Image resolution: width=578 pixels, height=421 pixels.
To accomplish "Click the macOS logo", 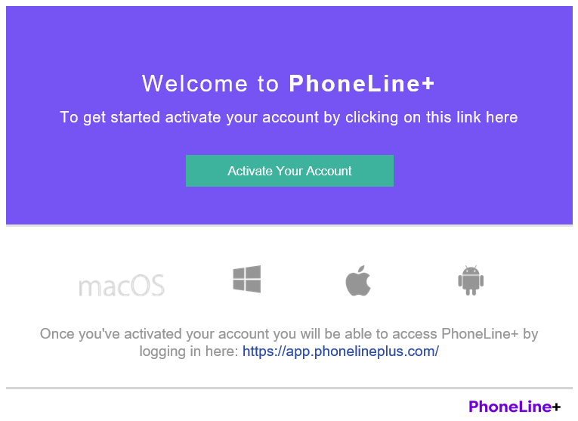I will 122,286.
